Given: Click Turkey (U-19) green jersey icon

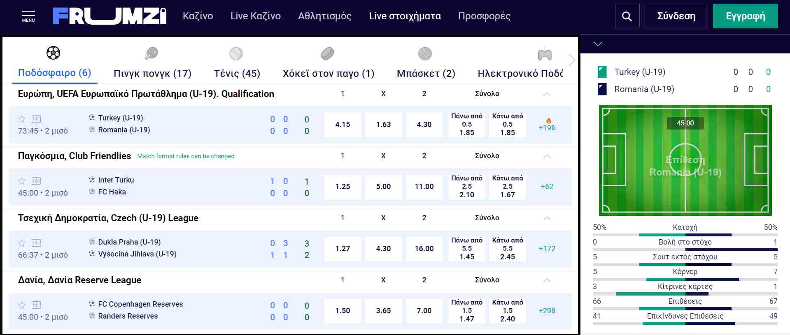Looking at the screenshot, I should tap(602, 72).
